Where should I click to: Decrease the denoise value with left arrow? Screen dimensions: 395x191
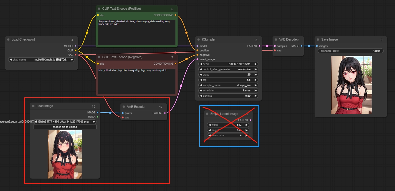pos(201,96)
